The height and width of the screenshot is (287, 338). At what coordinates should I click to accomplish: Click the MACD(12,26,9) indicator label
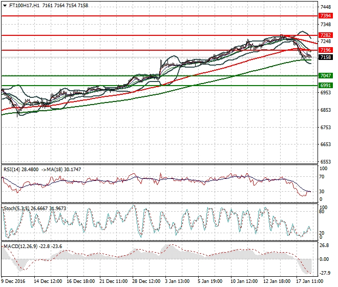coord(20,246)
